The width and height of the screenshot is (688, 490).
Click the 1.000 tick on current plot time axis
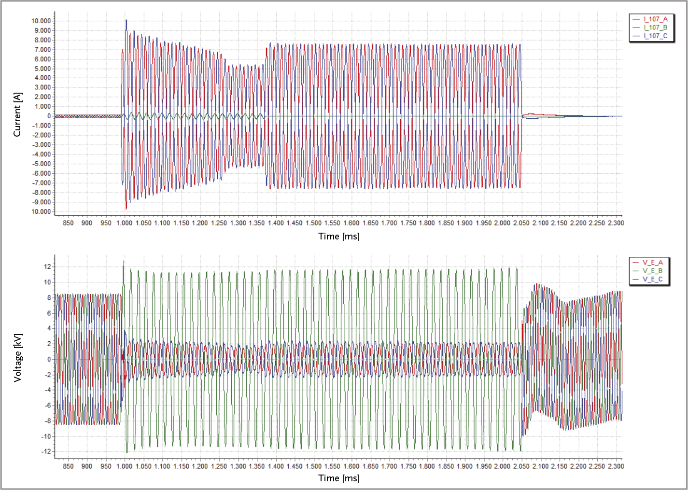point(125,223)
